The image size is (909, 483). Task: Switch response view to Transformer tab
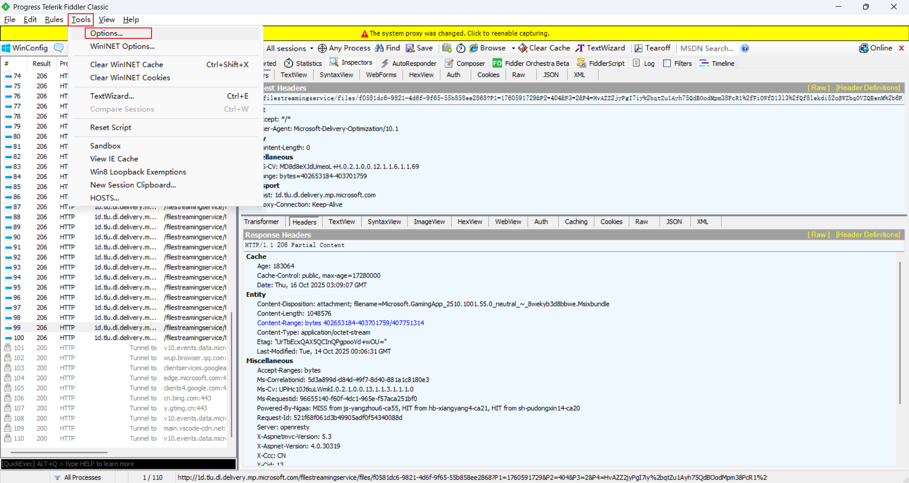pyautogui.click(x=261, y=222)
